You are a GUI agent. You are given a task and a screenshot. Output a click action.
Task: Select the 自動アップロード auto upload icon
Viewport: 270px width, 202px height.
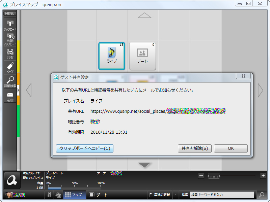click(x=10, y=38)
